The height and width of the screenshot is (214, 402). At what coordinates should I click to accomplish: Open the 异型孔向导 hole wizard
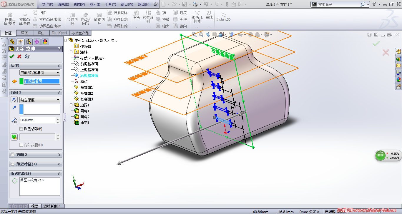click(x=86, y=19)
